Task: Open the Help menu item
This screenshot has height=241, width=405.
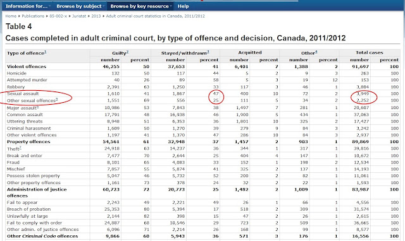Action: [183, 6]
